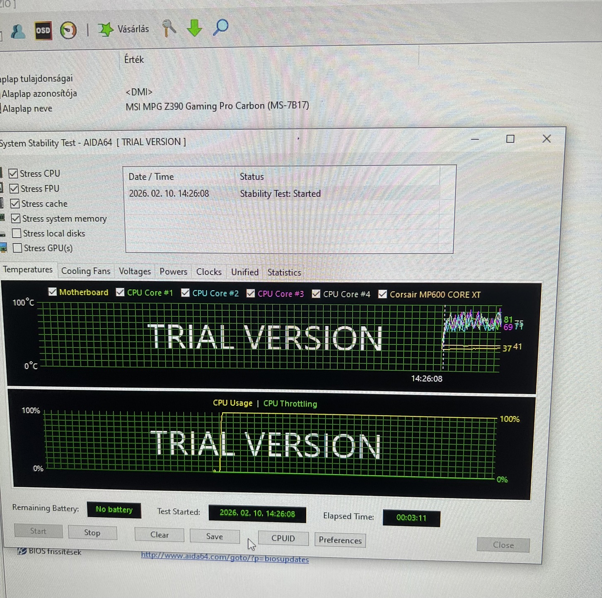Viewport: 602px width, 598px height.
Task: Toggle the Stress FPU checkbox
Action: [x=14, y=189]
